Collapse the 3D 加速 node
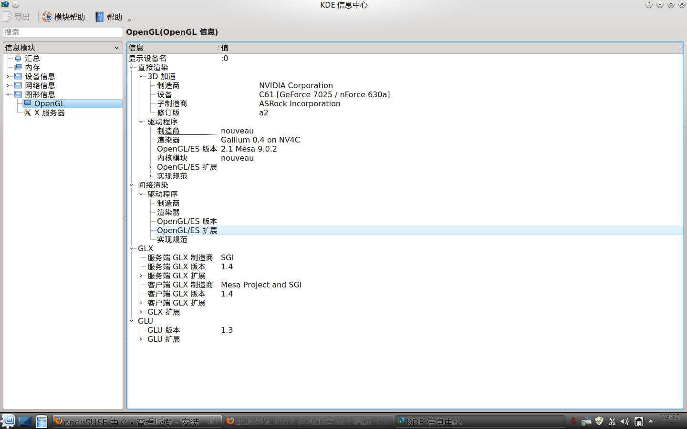The width and height of the screenshot is (687, 429). coord(141,76)
